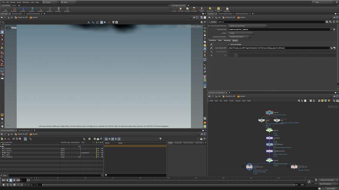Toggle visibility of the cloud primitive
Image resolution: width=339 pixels, height=190 pixels.
(97, 153)
